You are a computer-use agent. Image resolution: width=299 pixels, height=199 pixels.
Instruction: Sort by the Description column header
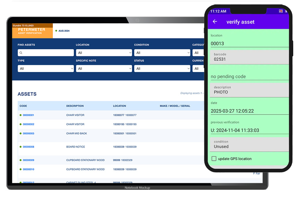[x=75, y=106]
